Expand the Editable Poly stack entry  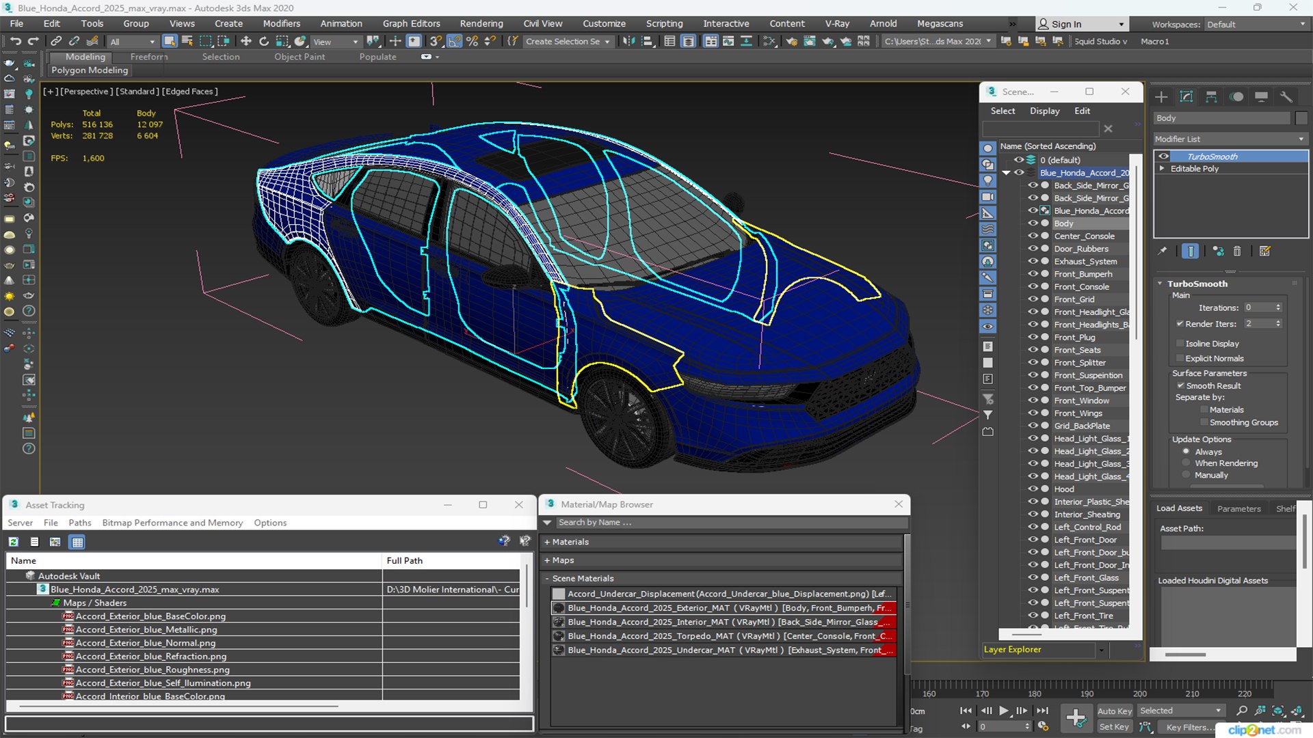click(1162, 169)
